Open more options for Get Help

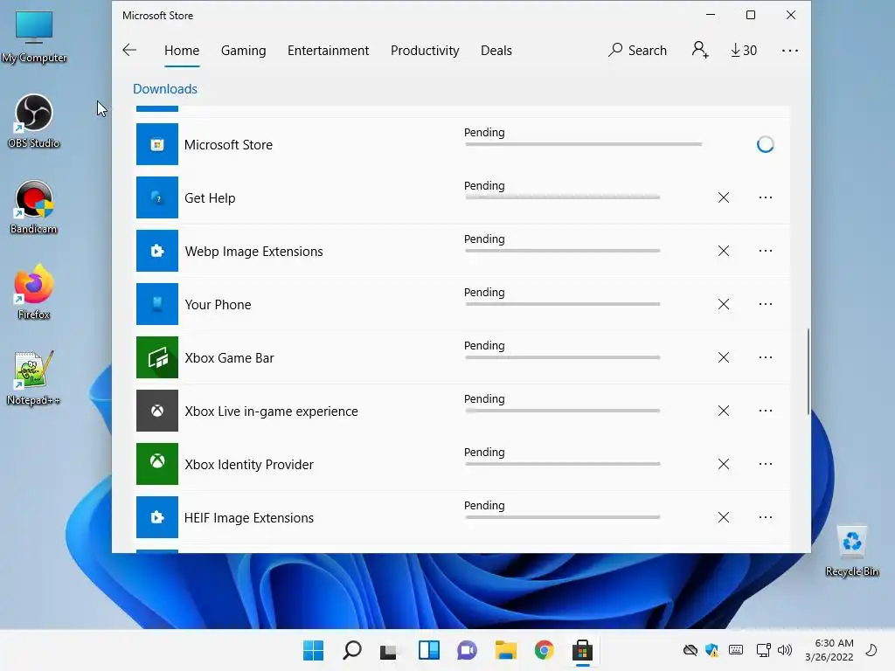point(766,197)
